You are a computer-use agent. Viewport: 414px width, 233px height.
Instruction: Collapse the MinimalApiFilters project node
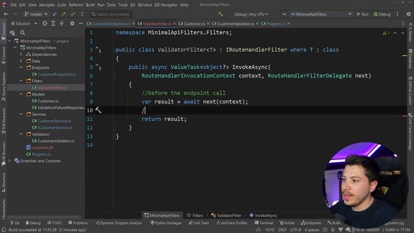point(15,48)
